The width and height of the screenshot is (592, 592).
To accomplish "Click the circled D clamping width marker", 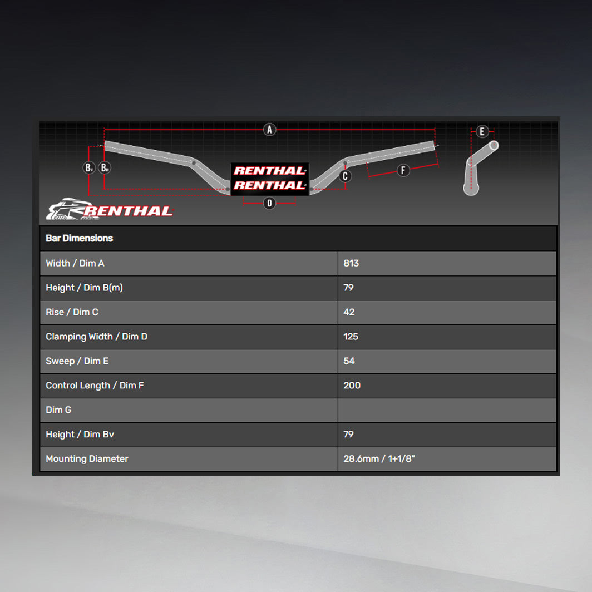I will [x=269, y=203].
